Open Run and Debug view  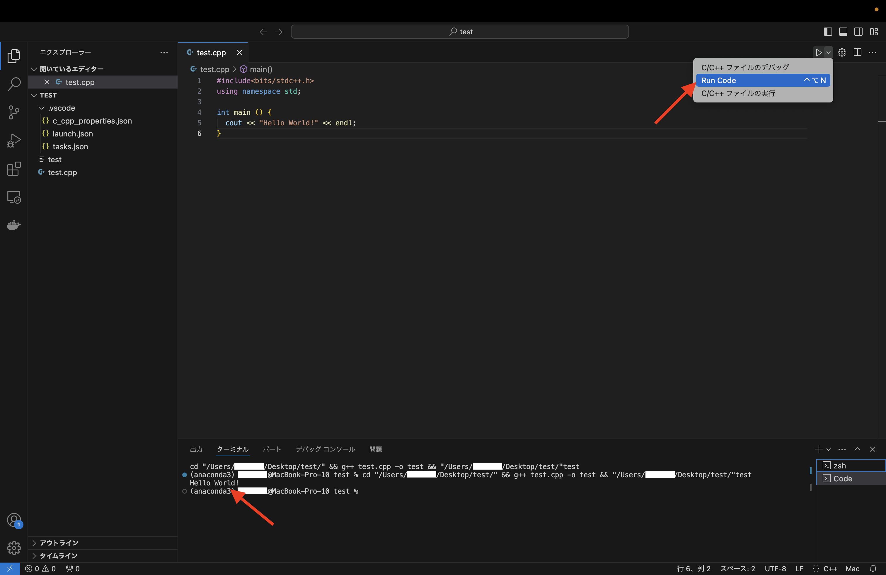pyautogui.click(x=14, y=141)
